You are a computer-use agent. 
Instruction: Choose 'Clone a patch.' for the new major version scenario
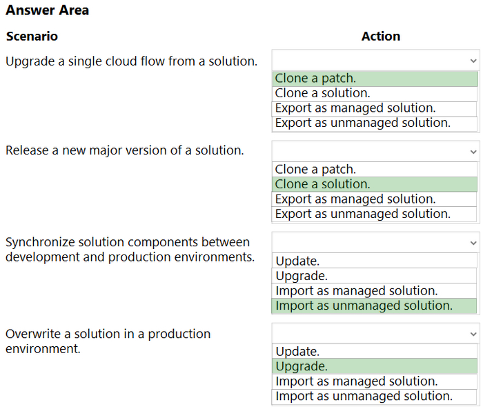[375, 170]
